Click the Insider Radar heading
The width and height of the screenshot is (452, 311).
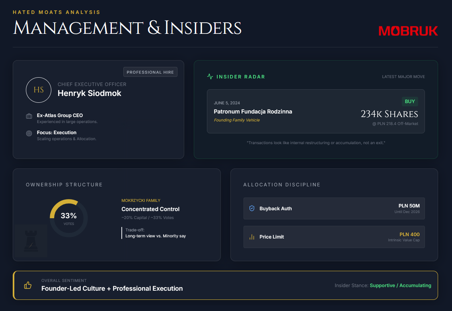(241, 77)
